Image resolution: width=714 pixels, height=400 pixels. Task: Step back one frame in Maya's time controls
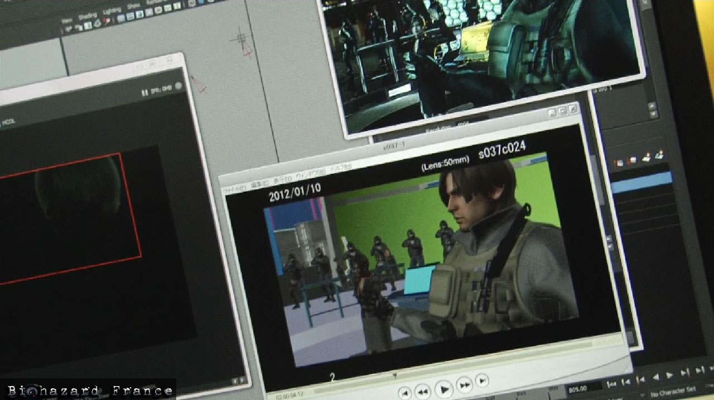(626, 381)
